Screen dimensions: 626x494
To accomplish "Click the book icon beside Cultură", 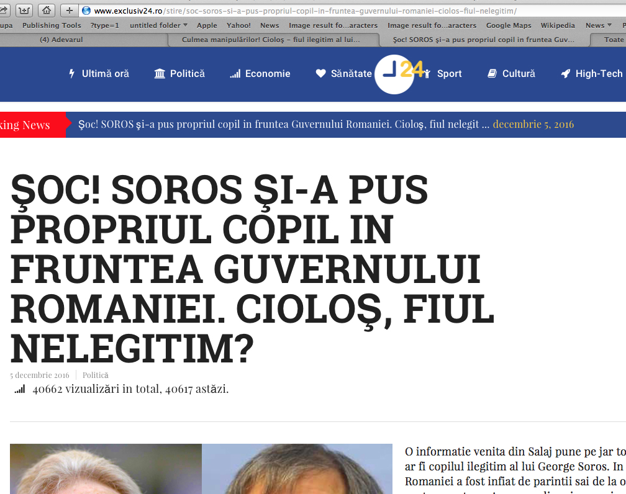I will point(492,73).
